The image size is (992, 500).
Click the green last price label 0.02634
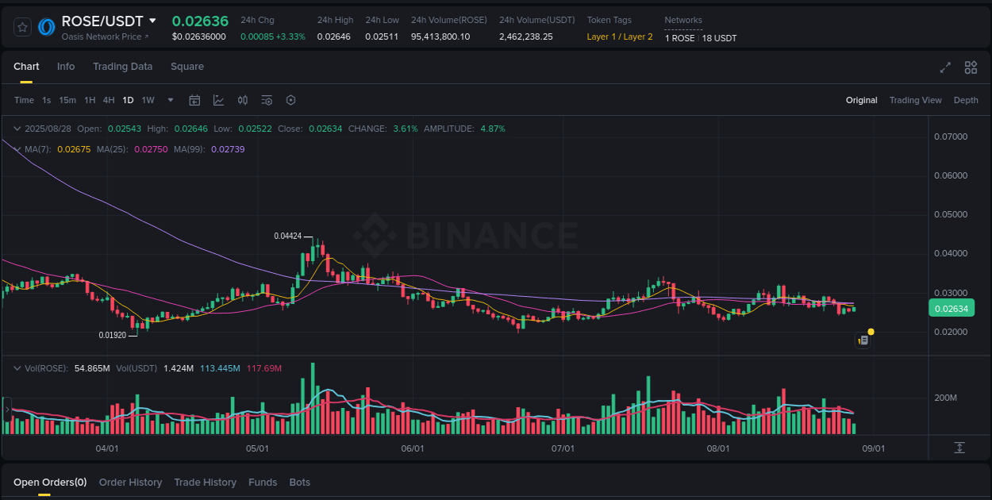(951, 308)
